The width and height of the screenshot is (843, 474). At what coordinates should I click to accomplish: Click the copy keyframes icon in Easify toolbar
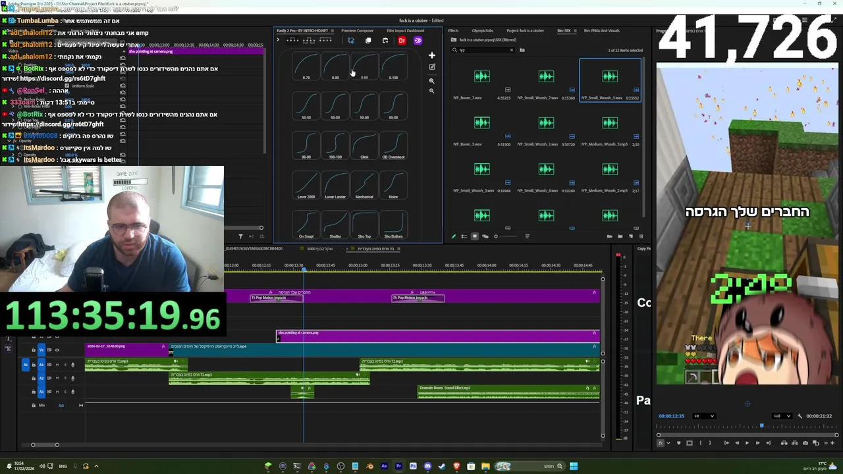click(368, 40)
